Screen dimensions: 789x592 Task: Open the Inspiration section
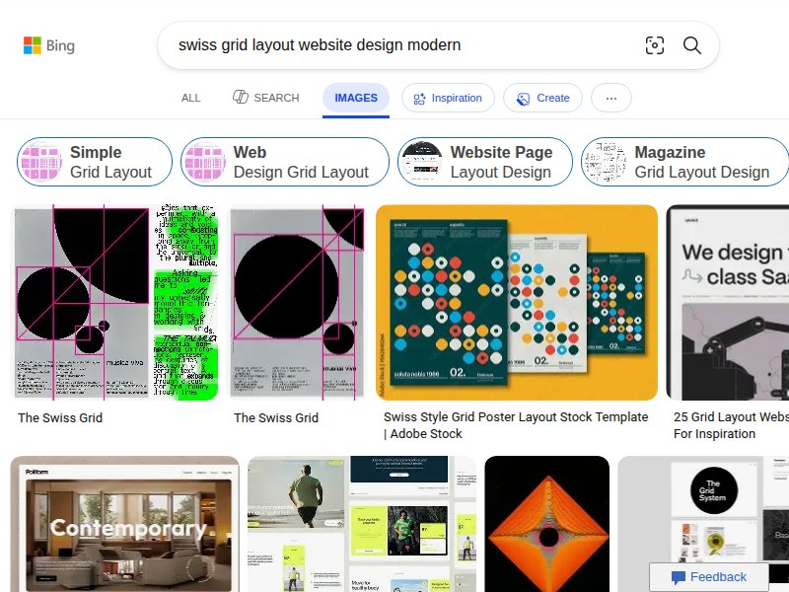tap(448, 98)
